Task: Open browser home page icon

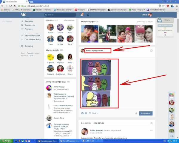Action: pos(15,6)
